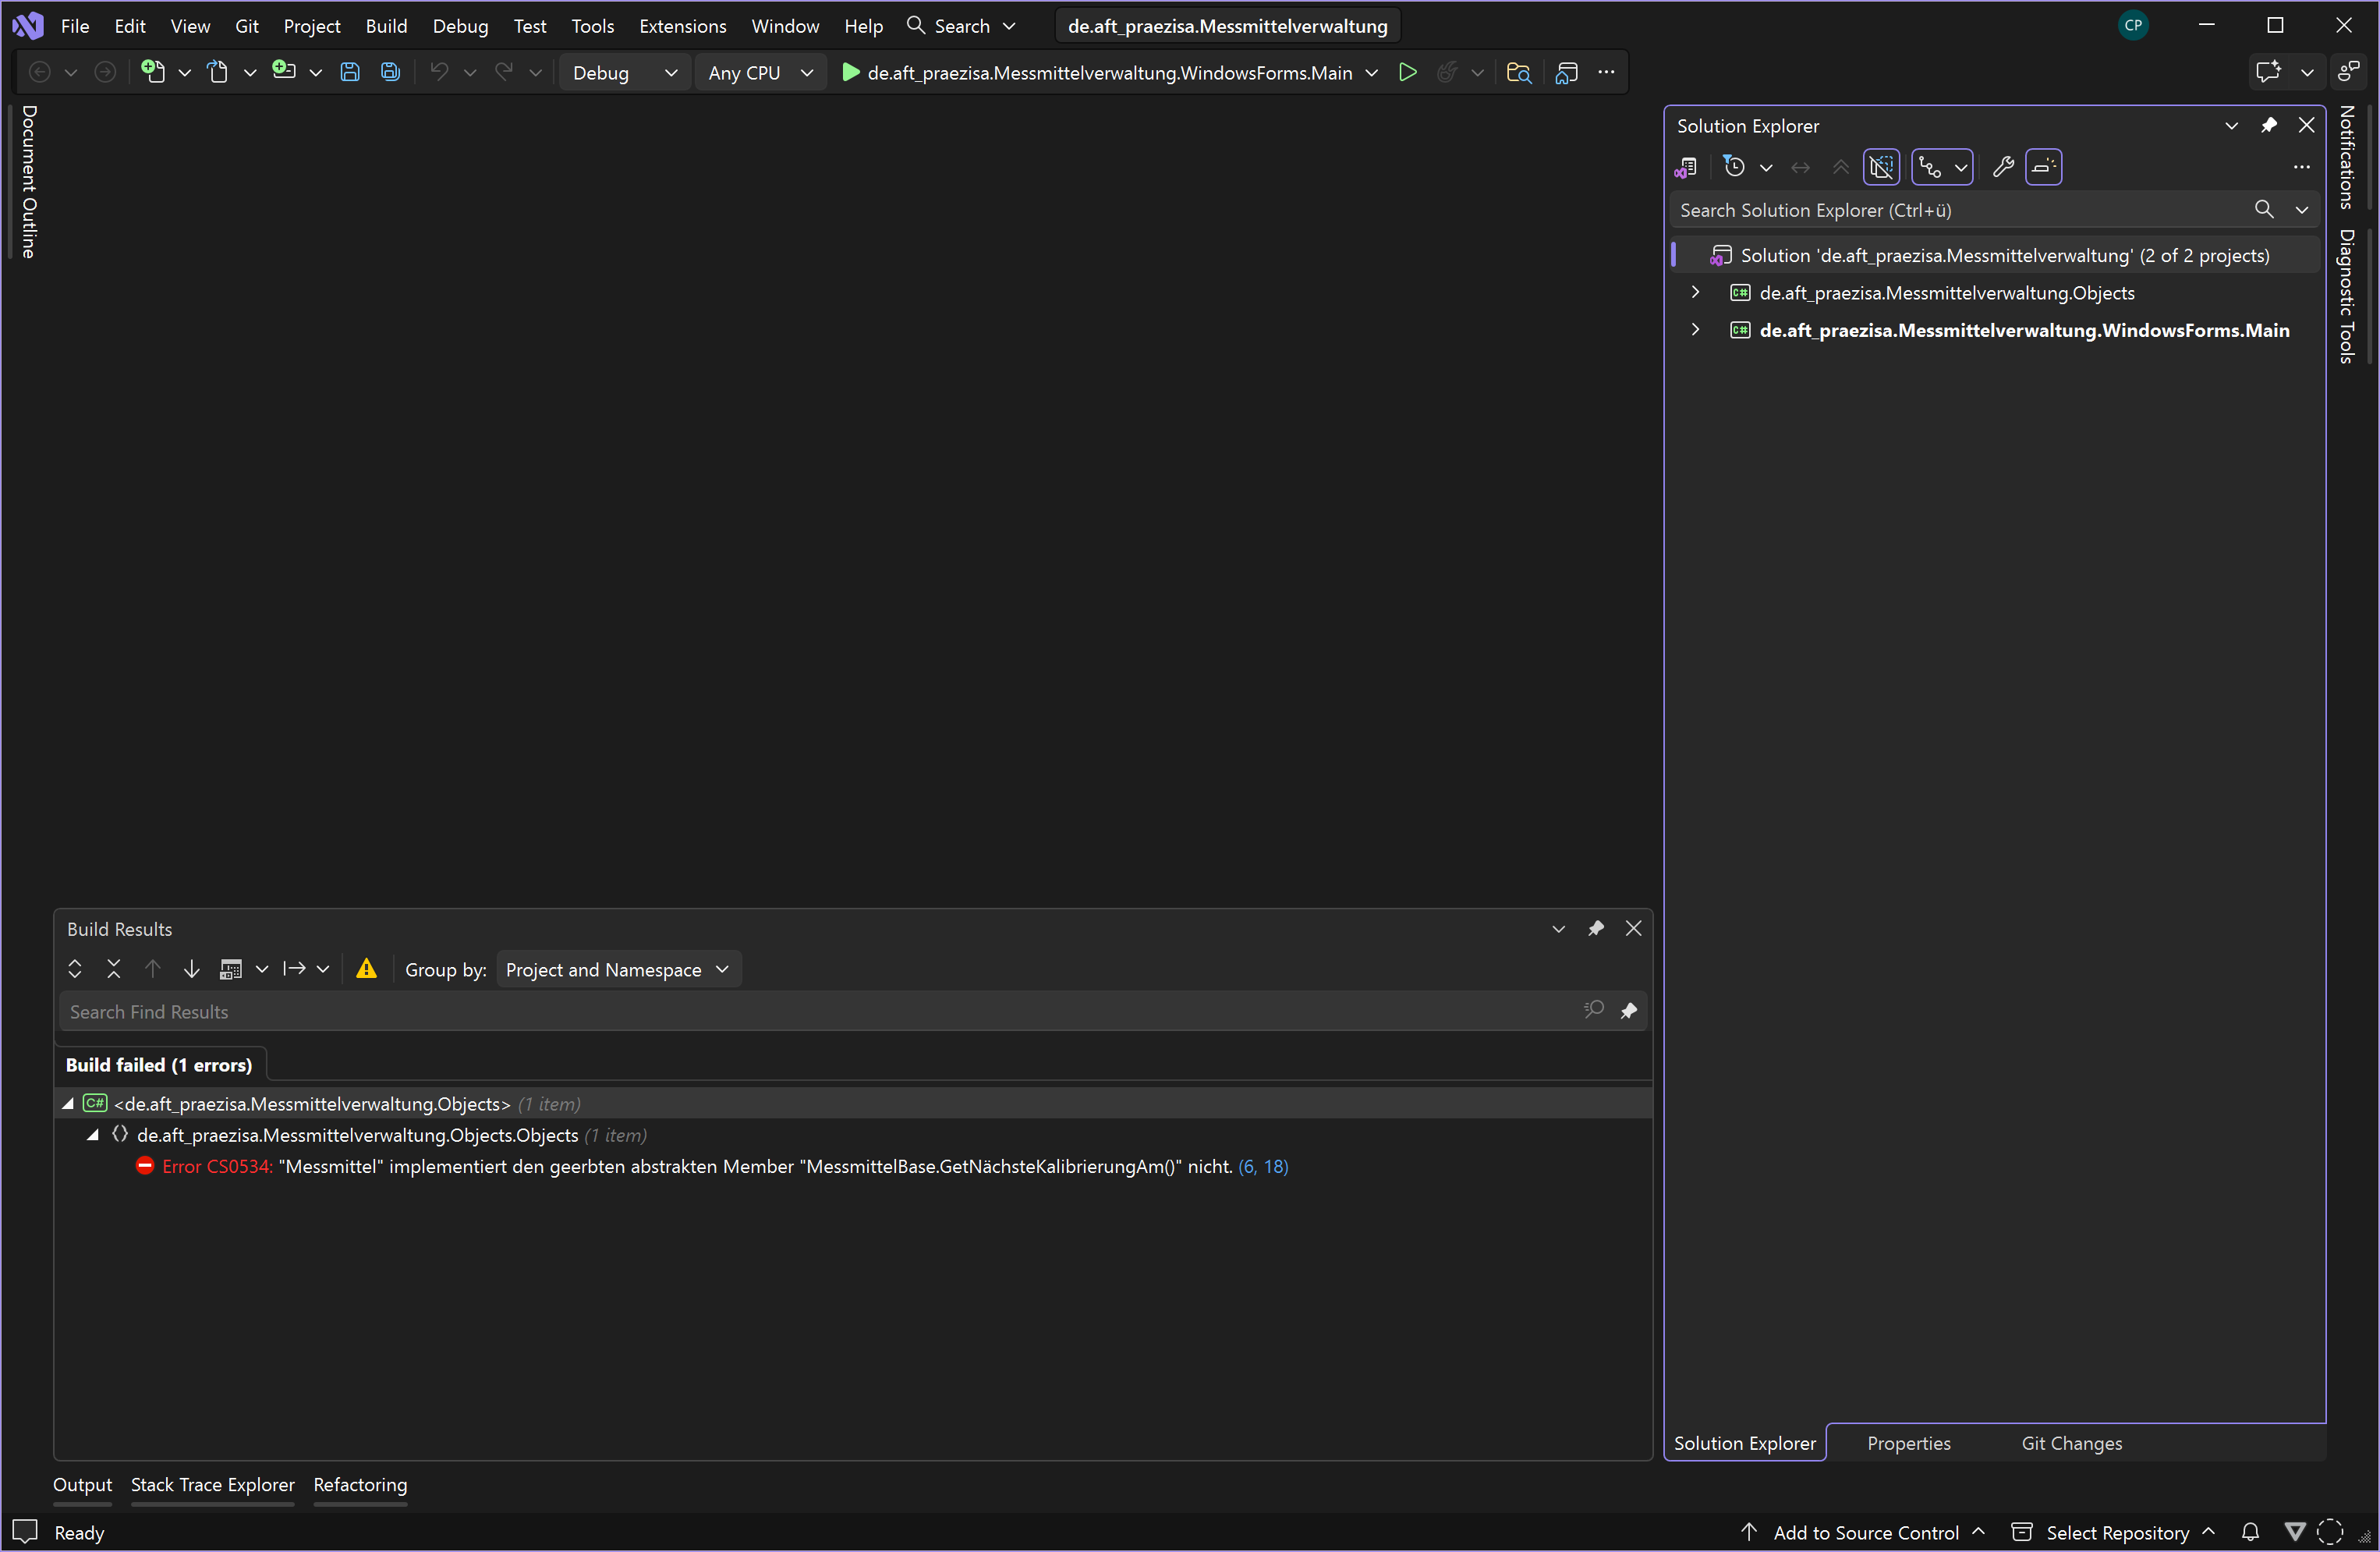Switch to Properties tab
This screenshot has width=2380, height=1552.
click(1908, 1443)
